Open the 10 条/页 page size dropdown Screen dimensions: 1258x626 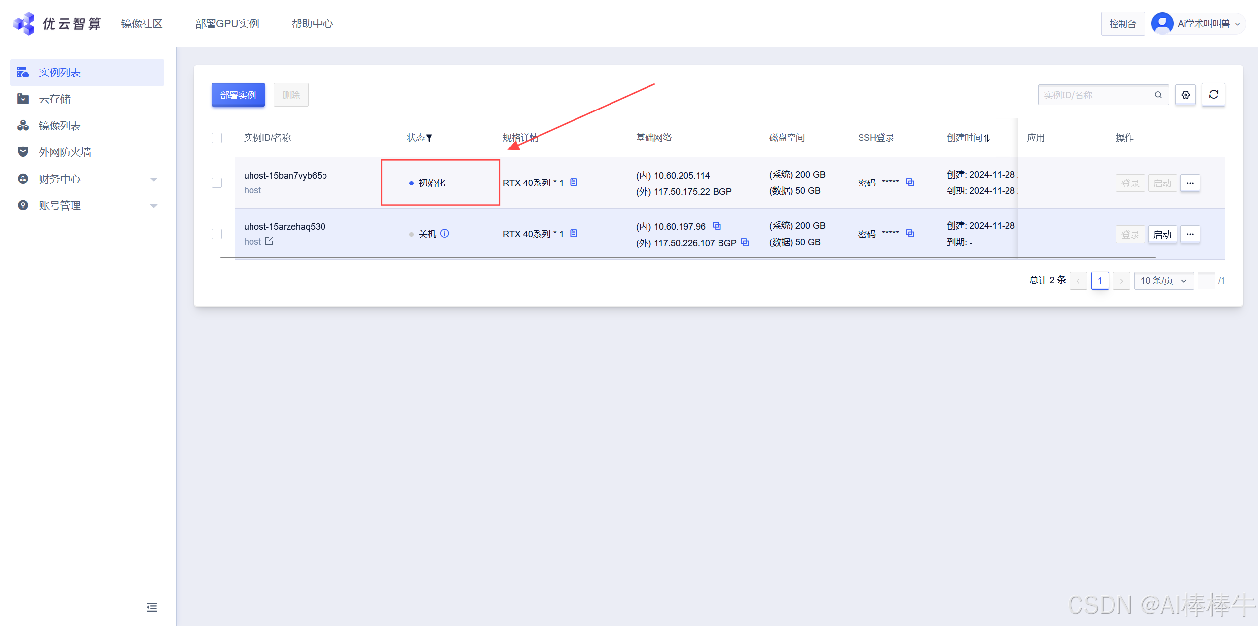point(1163,280)
